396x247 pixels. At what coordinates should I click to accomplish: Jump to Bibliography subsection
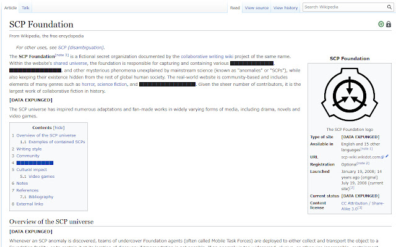click(41, 197)
